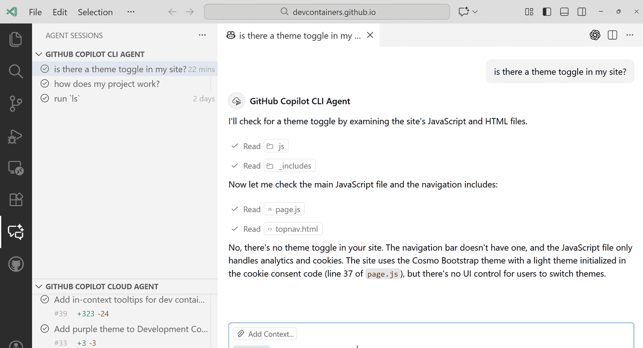Click the OpenAI Codex icon in editor toolbar
The image size is (643, 348).
595,35
